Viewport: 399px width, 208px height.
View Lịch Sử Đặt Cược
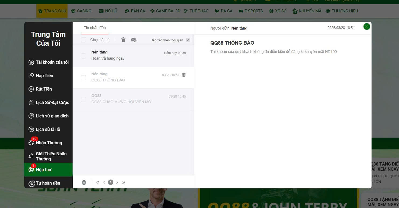tap(48, 102)
